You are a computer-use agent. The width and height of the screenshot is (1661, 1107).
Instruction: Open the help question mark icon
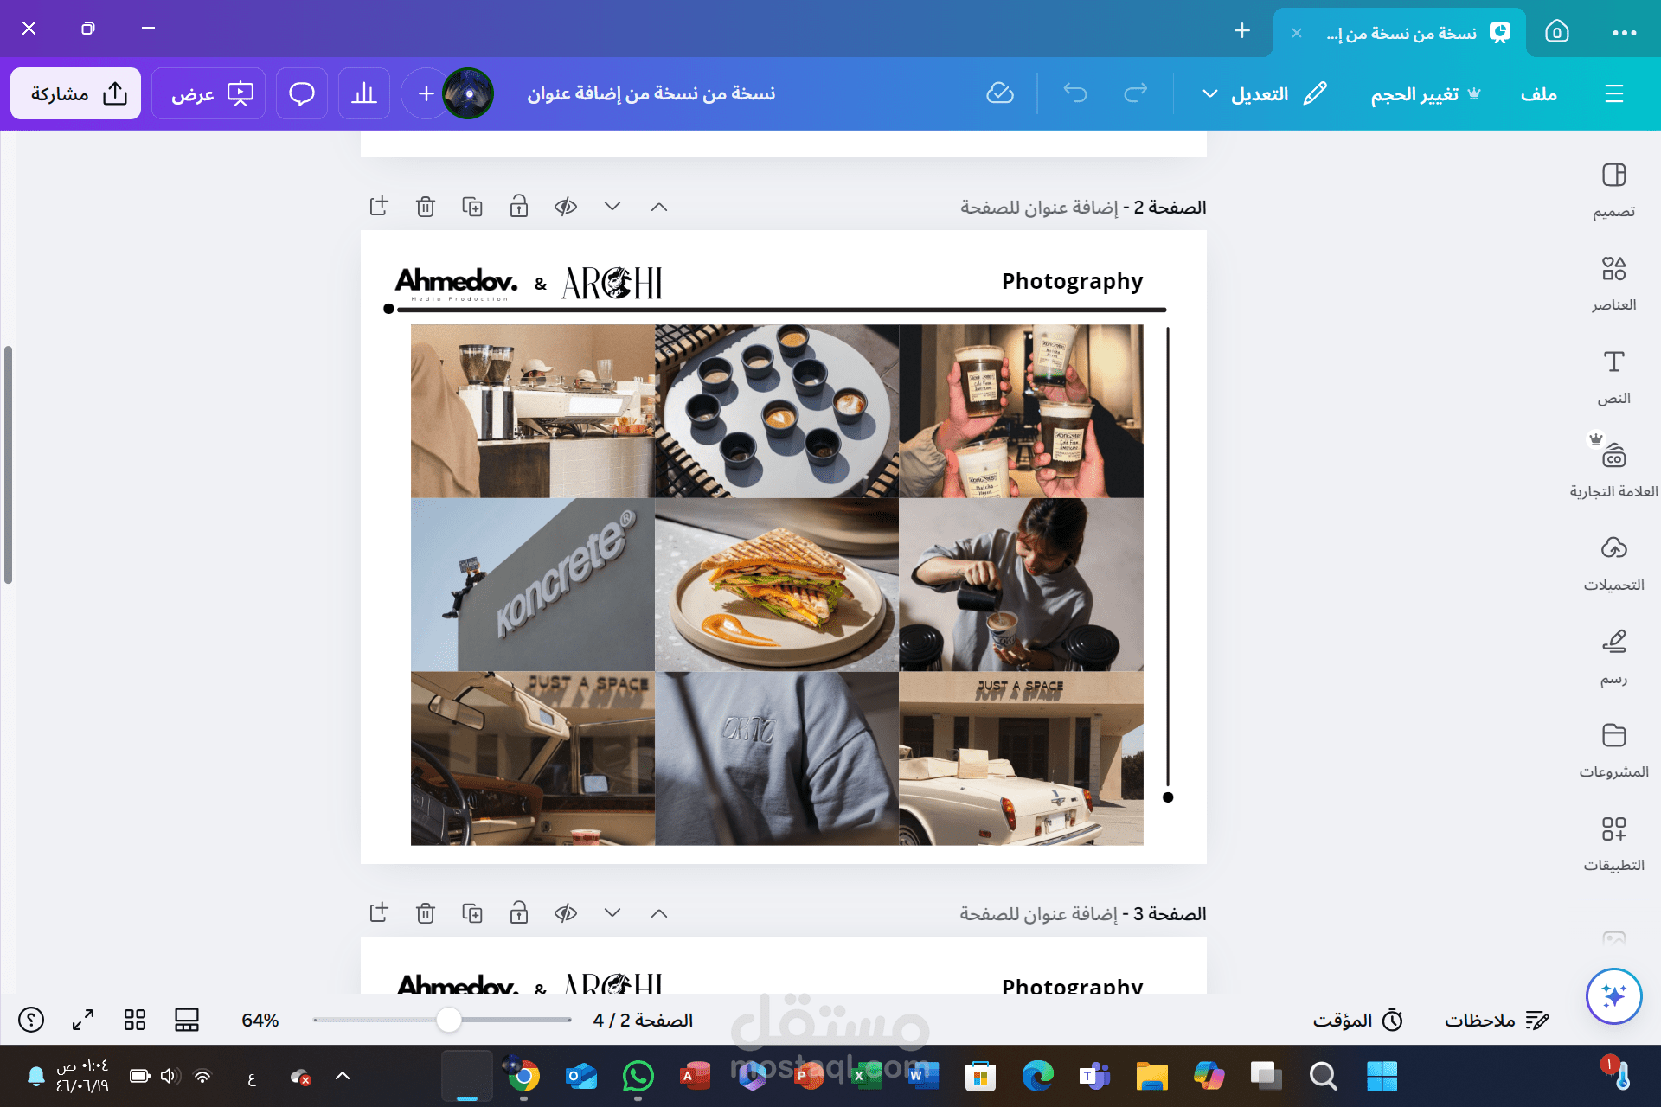31,1021
